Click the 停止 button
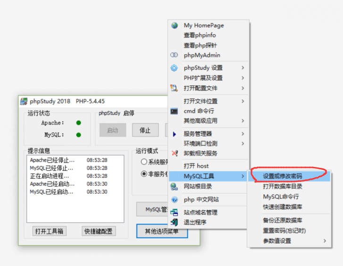This screenshot has width=343, height=266. point(145,130)
